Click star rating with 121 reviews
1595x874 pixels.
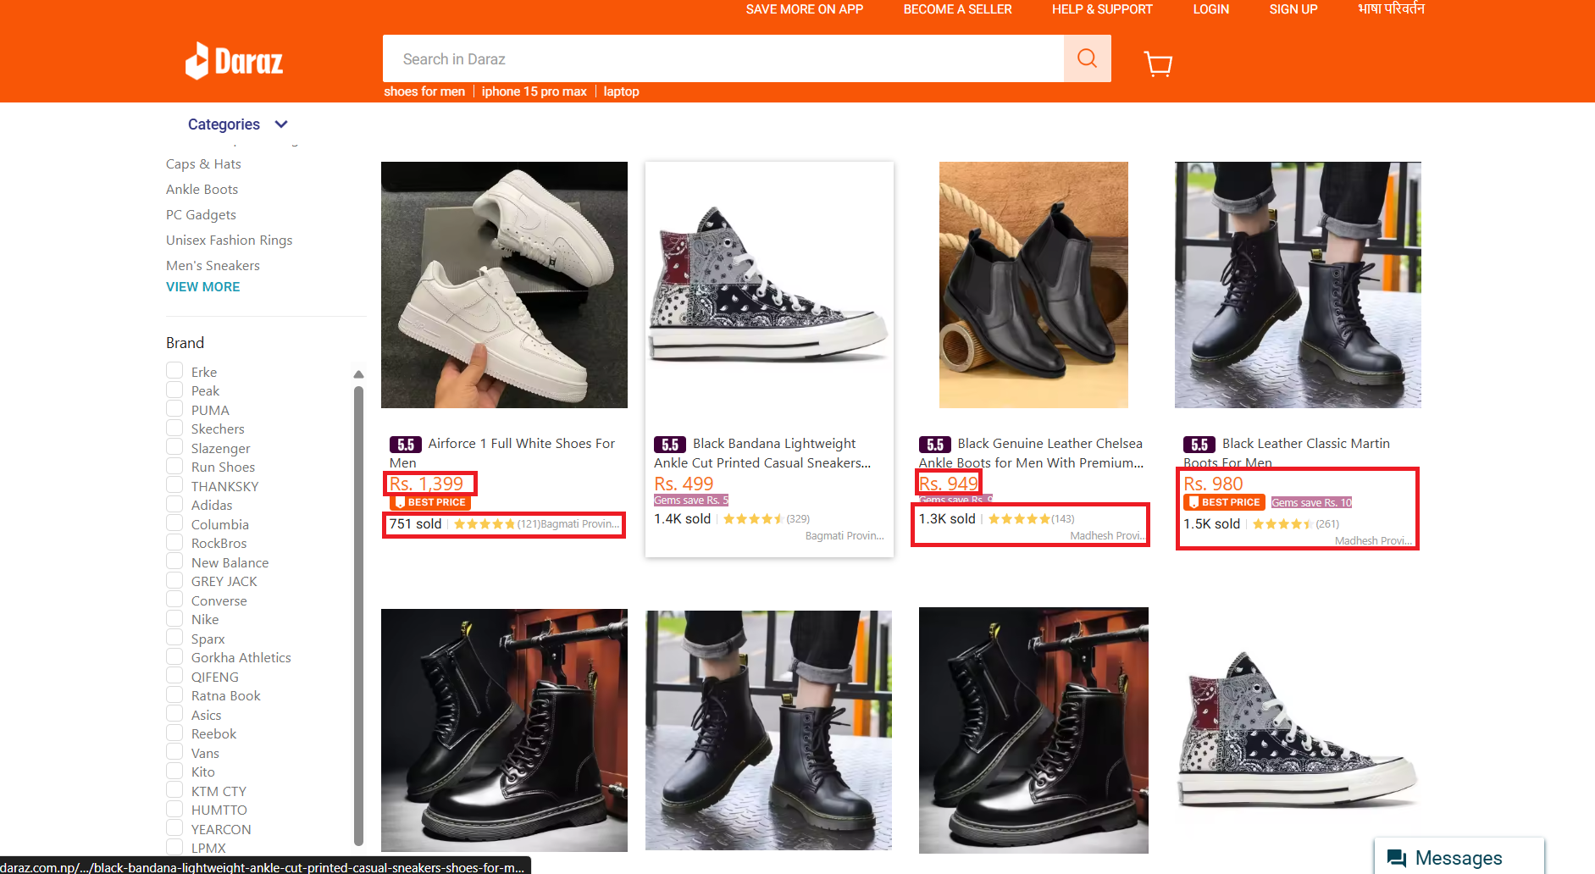click(485, 524)
